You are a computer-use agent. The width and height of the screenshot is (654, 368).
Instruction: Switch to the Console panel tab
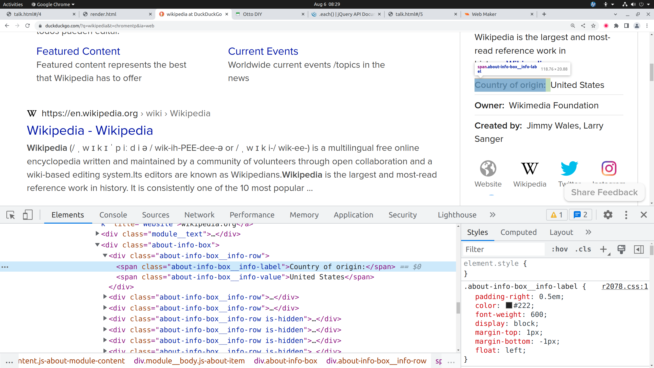[x=113, y=215]
